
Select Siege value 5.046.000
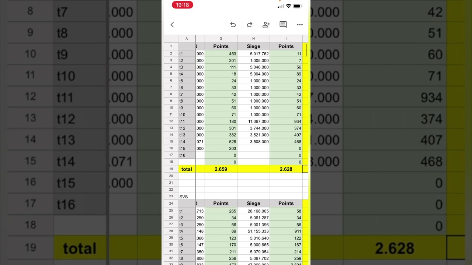click(253, 67)
